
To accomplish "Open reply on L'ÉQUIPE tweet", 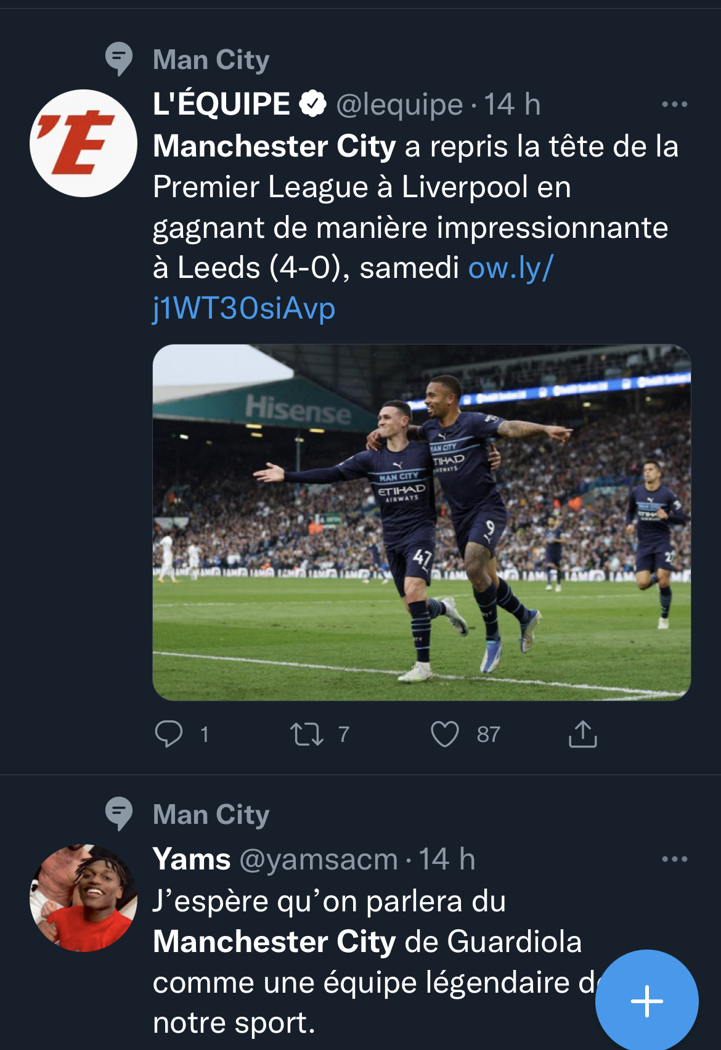I will point(168,734).
